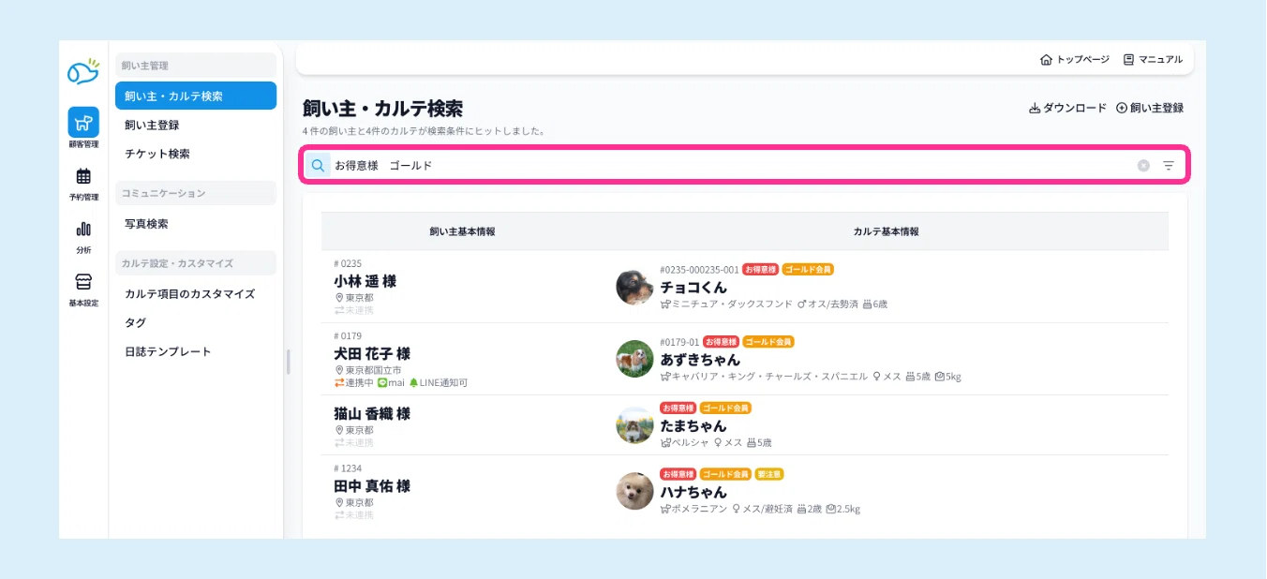This screenshot has height=579, width=1267.
Task: Click karte number #0235-000235-001
Action: 699,270
